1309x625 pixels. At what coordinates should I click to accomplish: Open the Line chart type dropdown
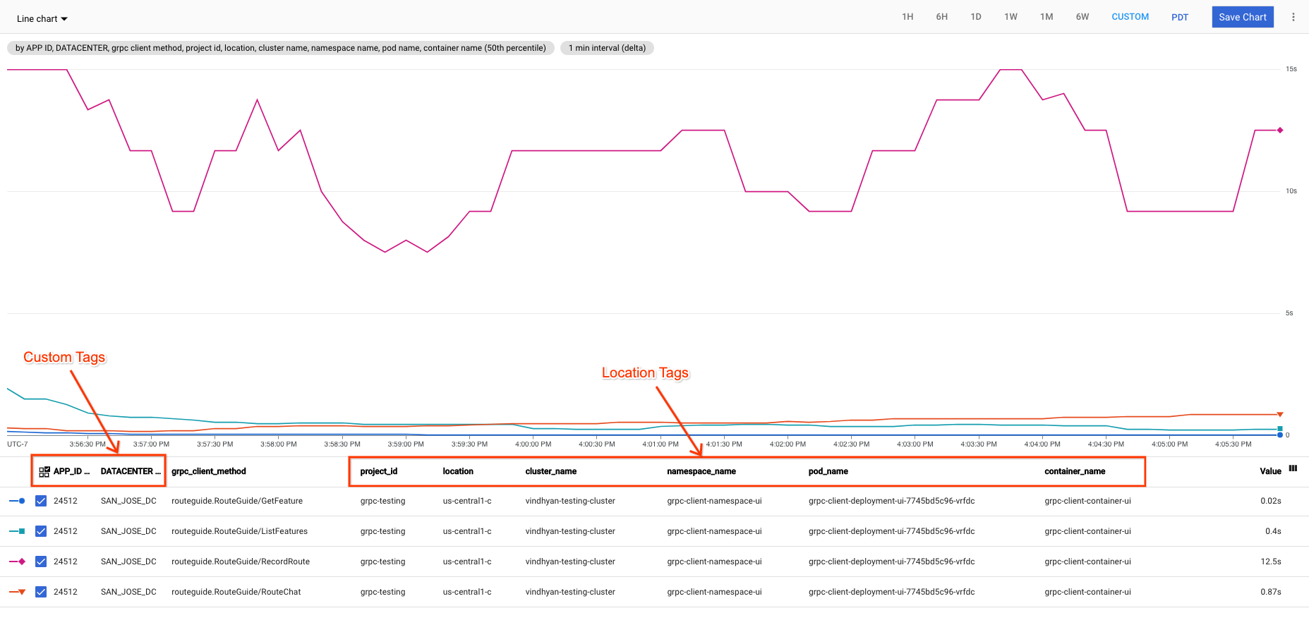click(42, 19)
